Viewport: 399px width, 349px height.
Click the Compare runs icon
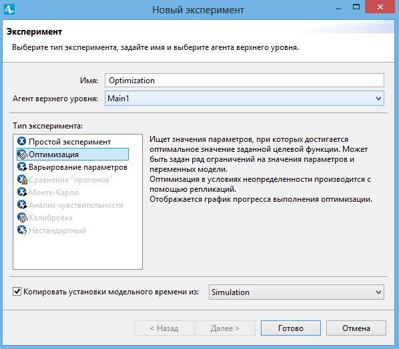(22, 180)
